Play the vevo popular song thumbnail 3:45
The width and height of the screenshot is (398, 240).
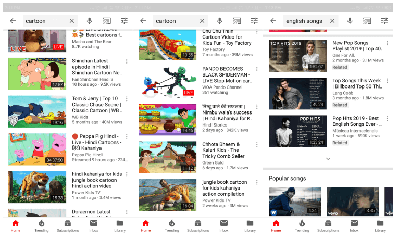[x=352, y=201]
